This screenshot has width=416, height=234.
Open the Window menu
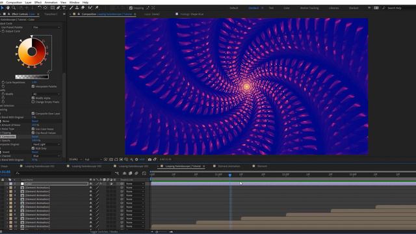(x=74, y=2)
